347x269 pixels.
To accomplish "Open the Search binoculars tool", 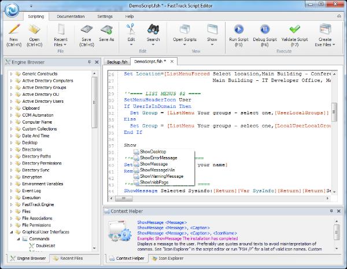I will pos(153,30).
